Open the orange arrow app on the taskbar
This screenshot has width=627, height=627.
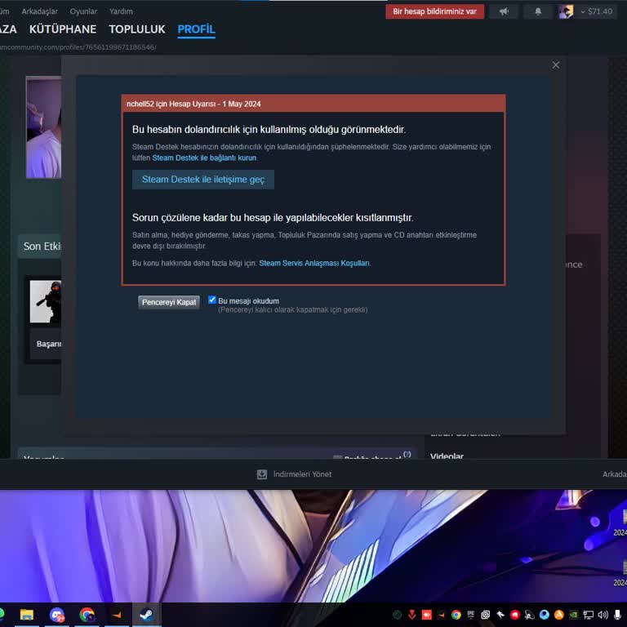coord(117,615)
